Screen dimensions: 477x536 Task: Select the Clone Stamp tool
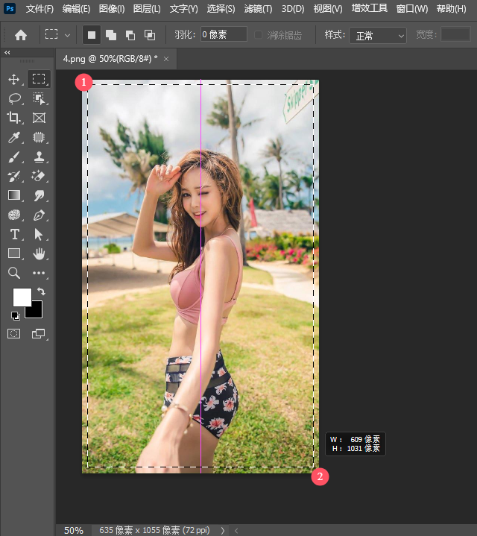click(39, 157)
